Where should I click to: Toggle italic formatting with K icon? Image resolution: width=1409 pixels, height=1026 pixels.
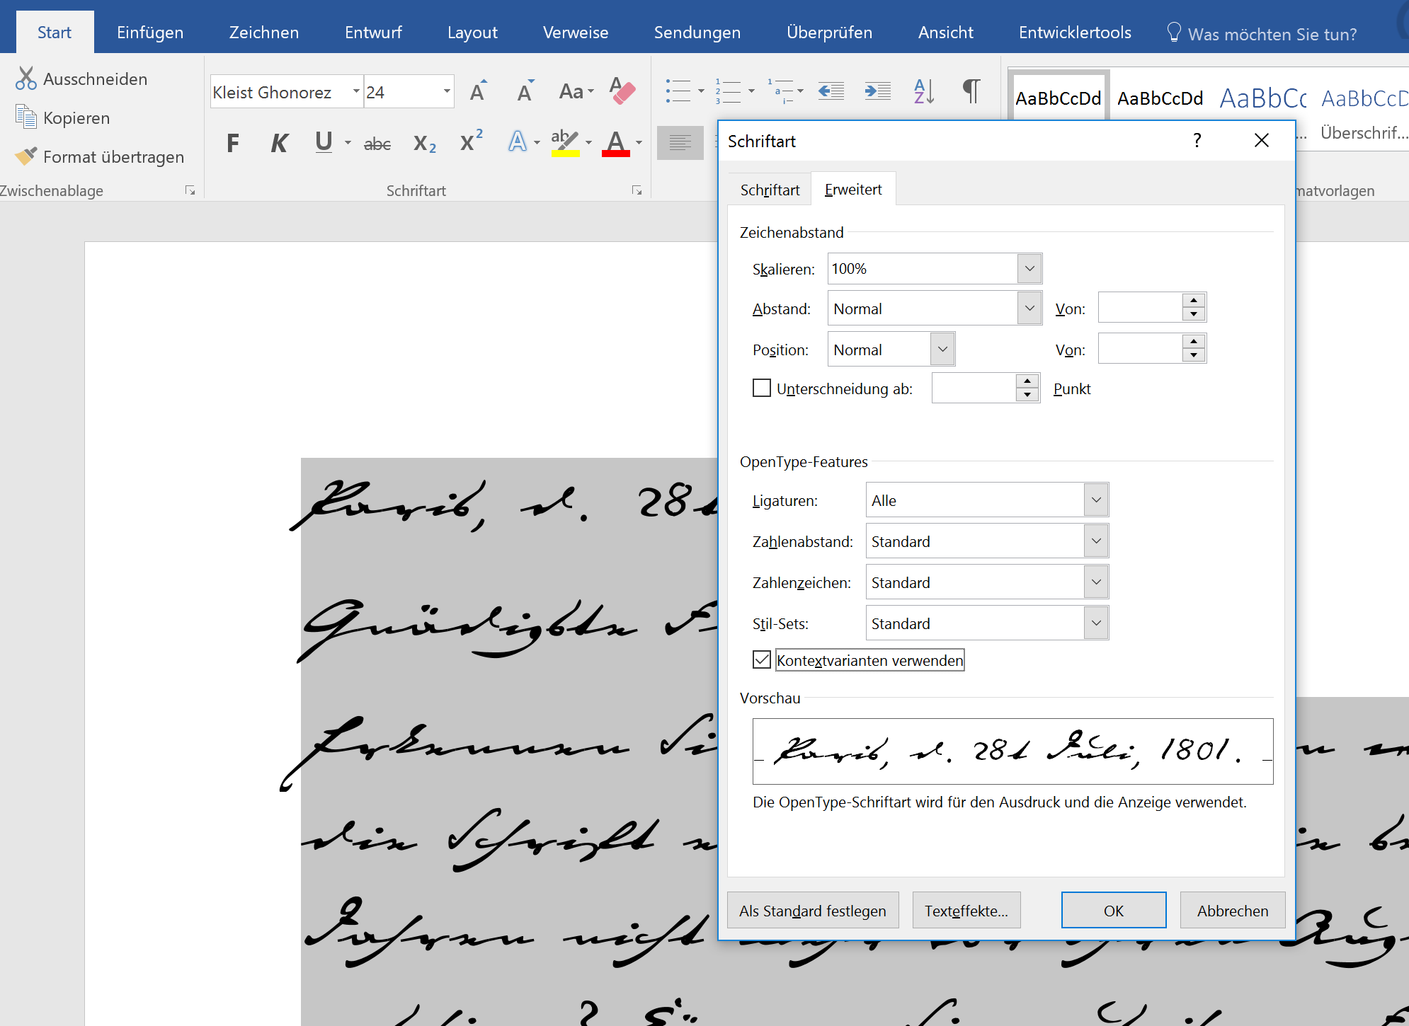click(x=279, y=144)
